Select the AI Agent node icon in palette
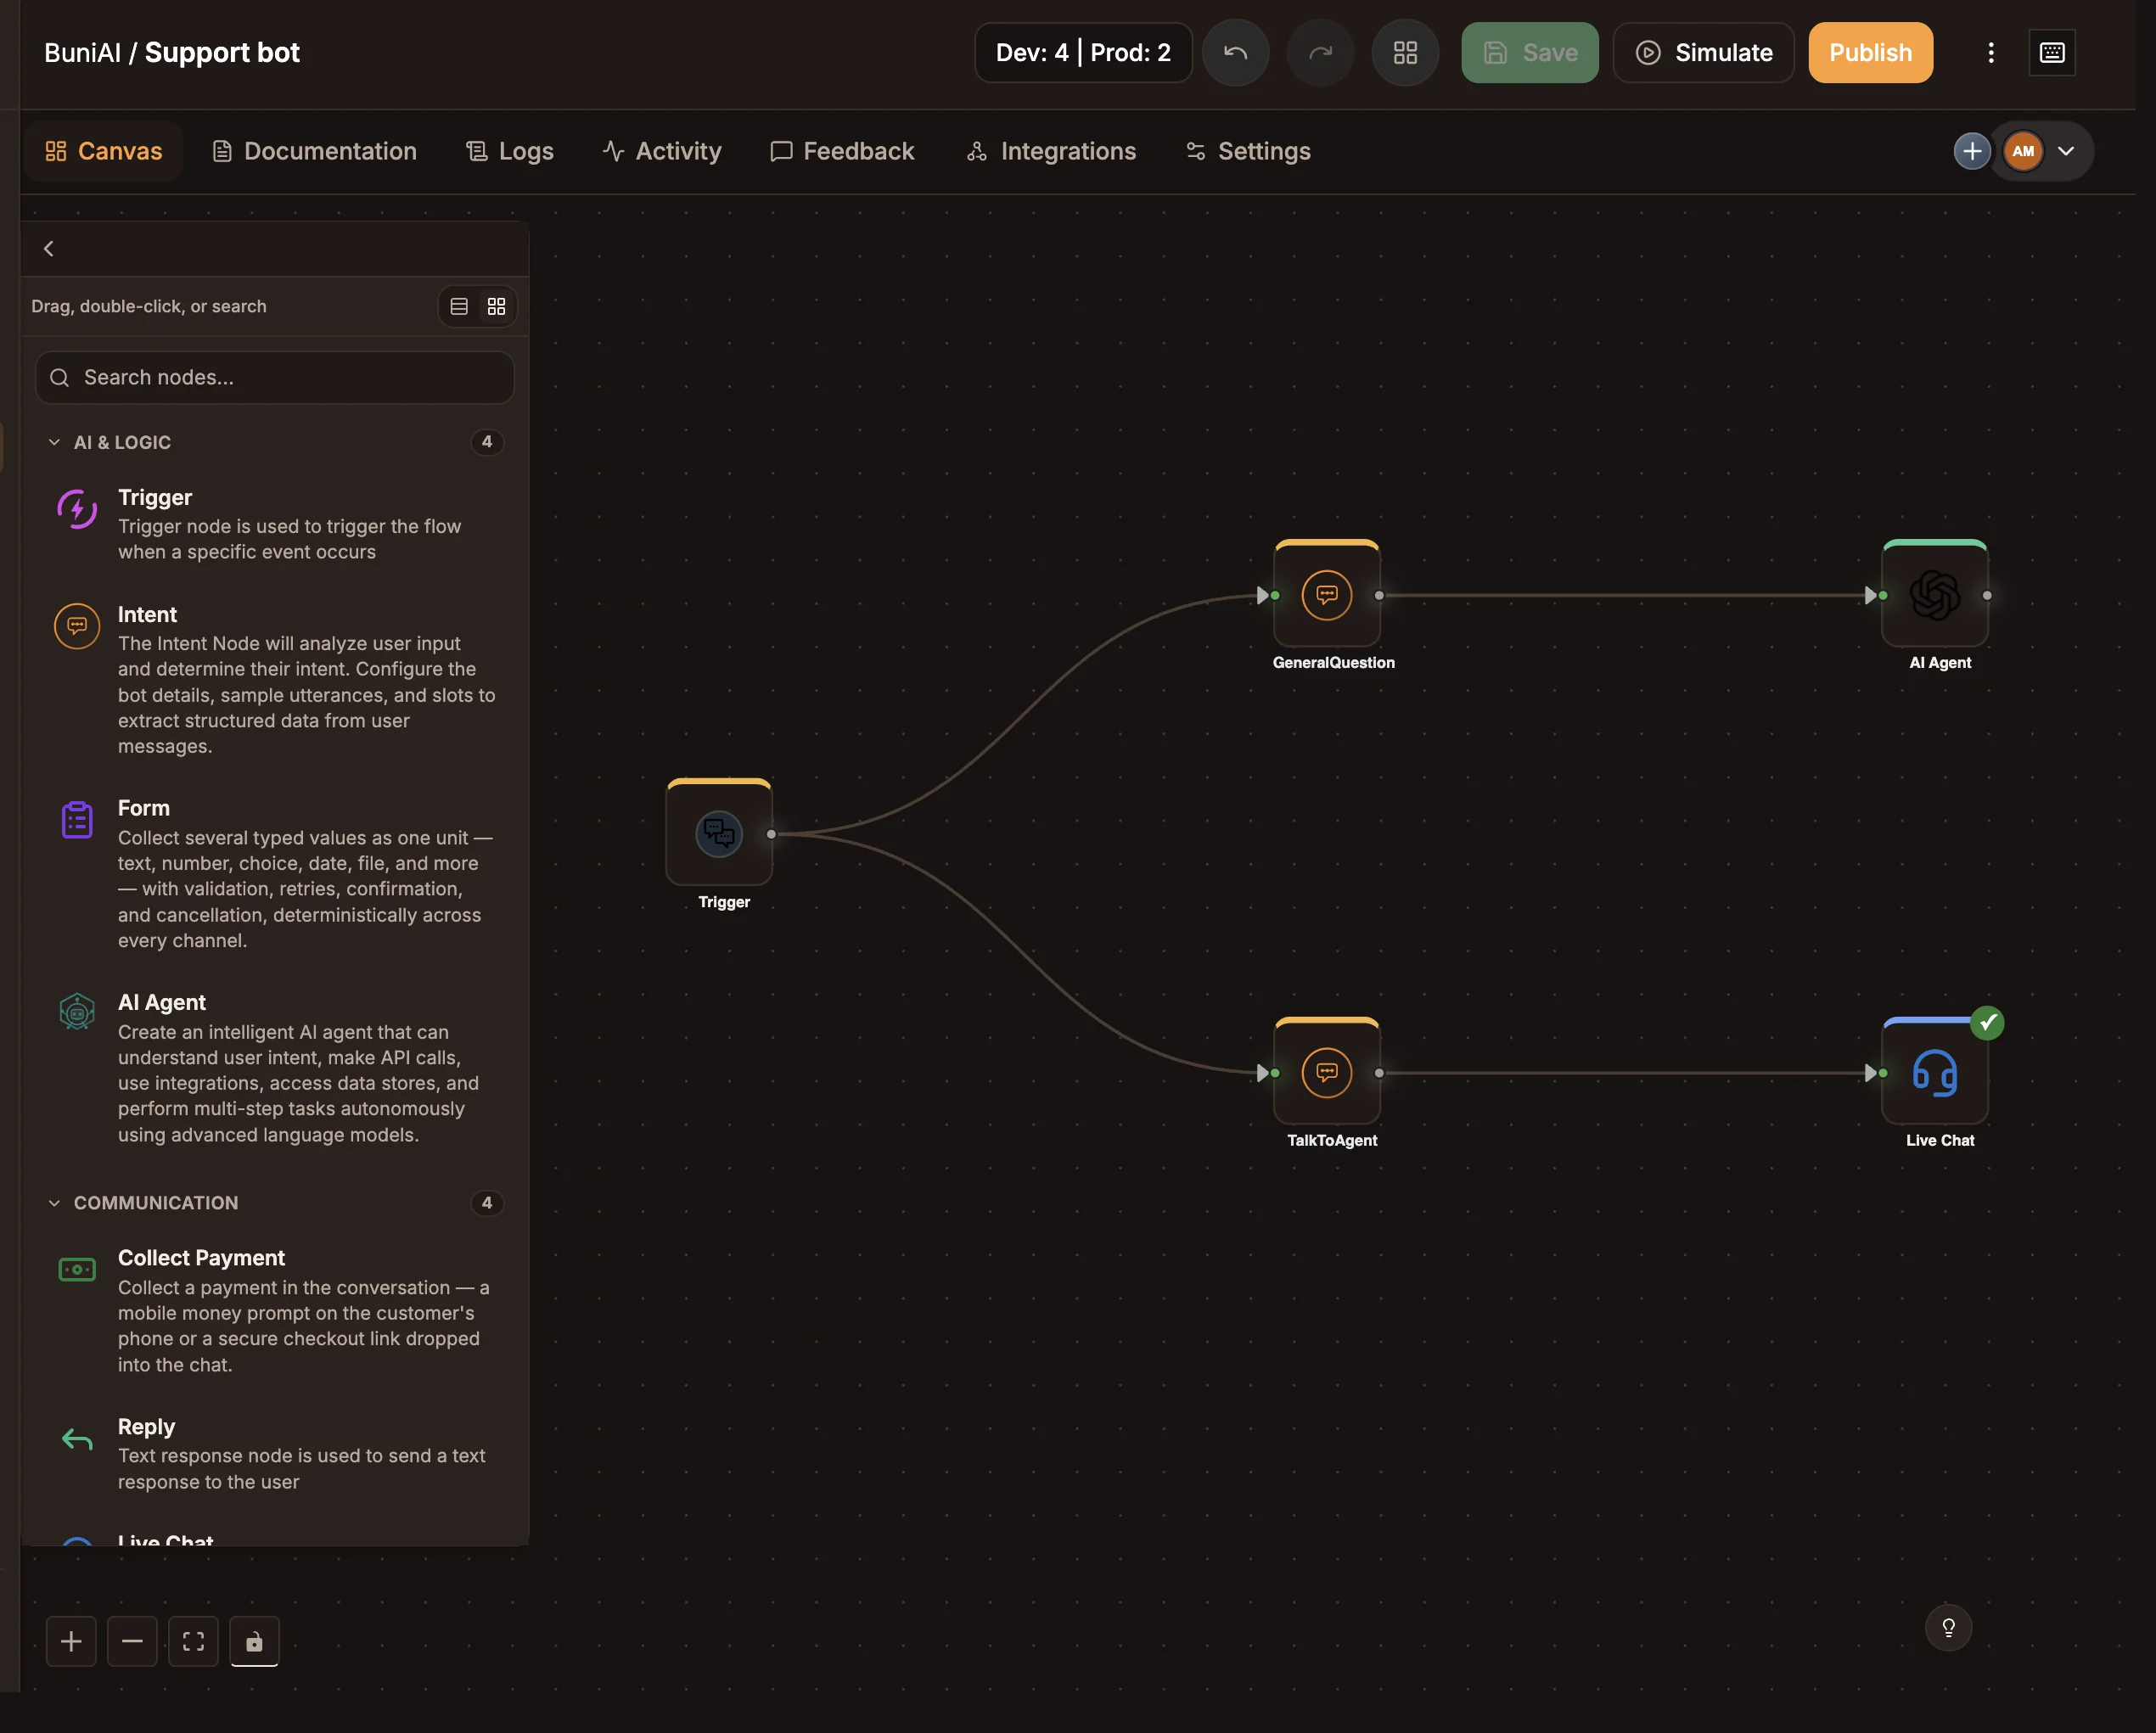The image size is (2156, 1733). tap(77, 1012)
